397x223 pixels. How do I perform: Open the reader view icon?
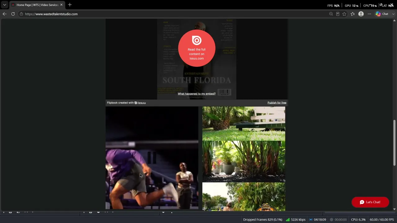point(338,14)
